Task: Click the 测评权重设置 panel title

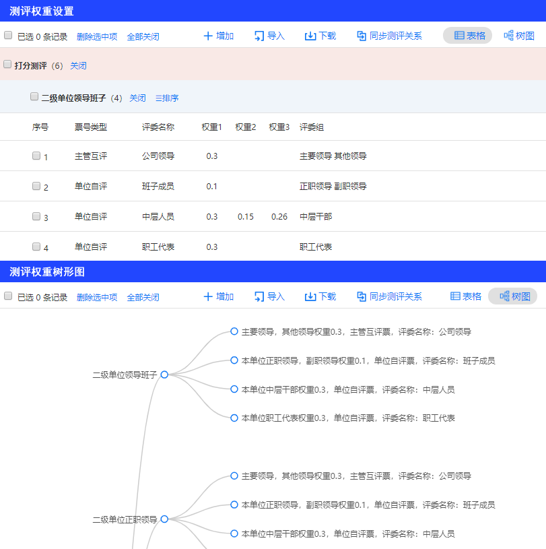Action: (x=42, y=11)
